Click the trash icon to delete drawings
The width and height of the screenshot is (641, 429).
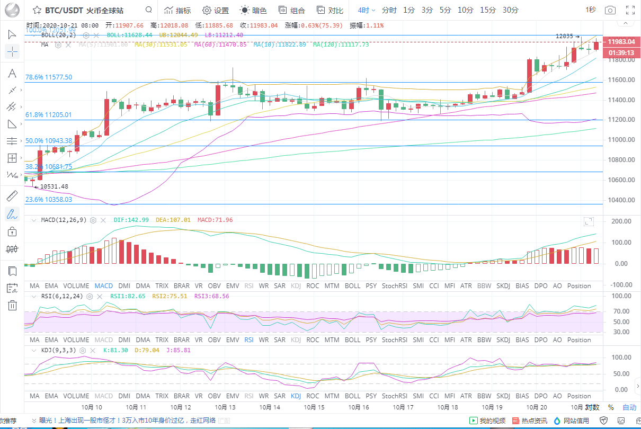(13, 305)
